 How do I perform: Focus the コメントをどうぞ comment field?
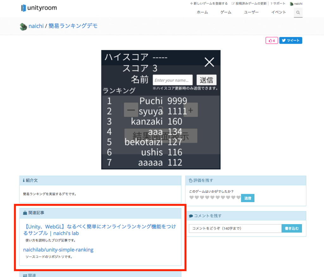coord(235,229)
